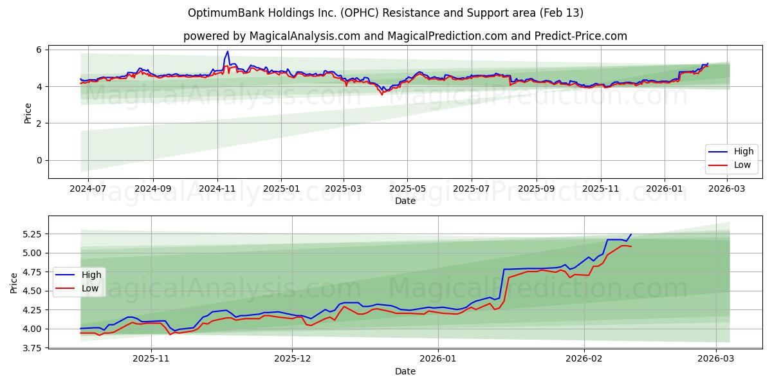
Task: Click the bottom chart 'Price' axis label
Action: click(14, 282)
